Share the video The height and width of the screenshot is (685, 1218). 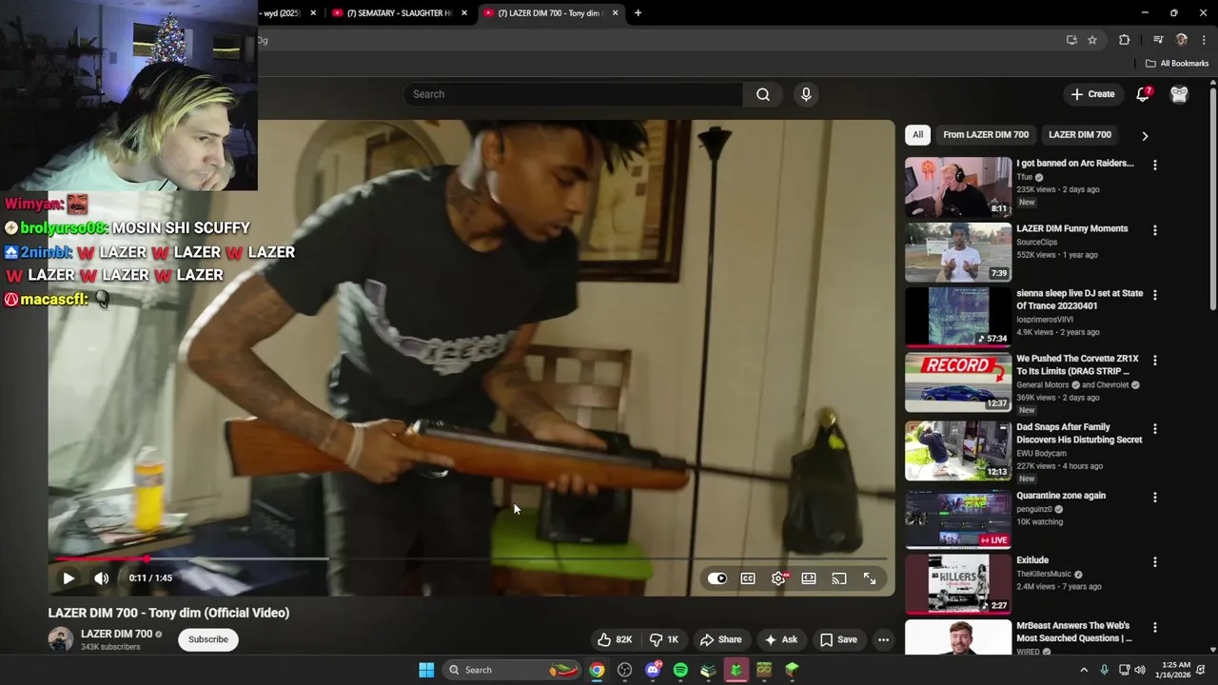[x=720, y=639]
